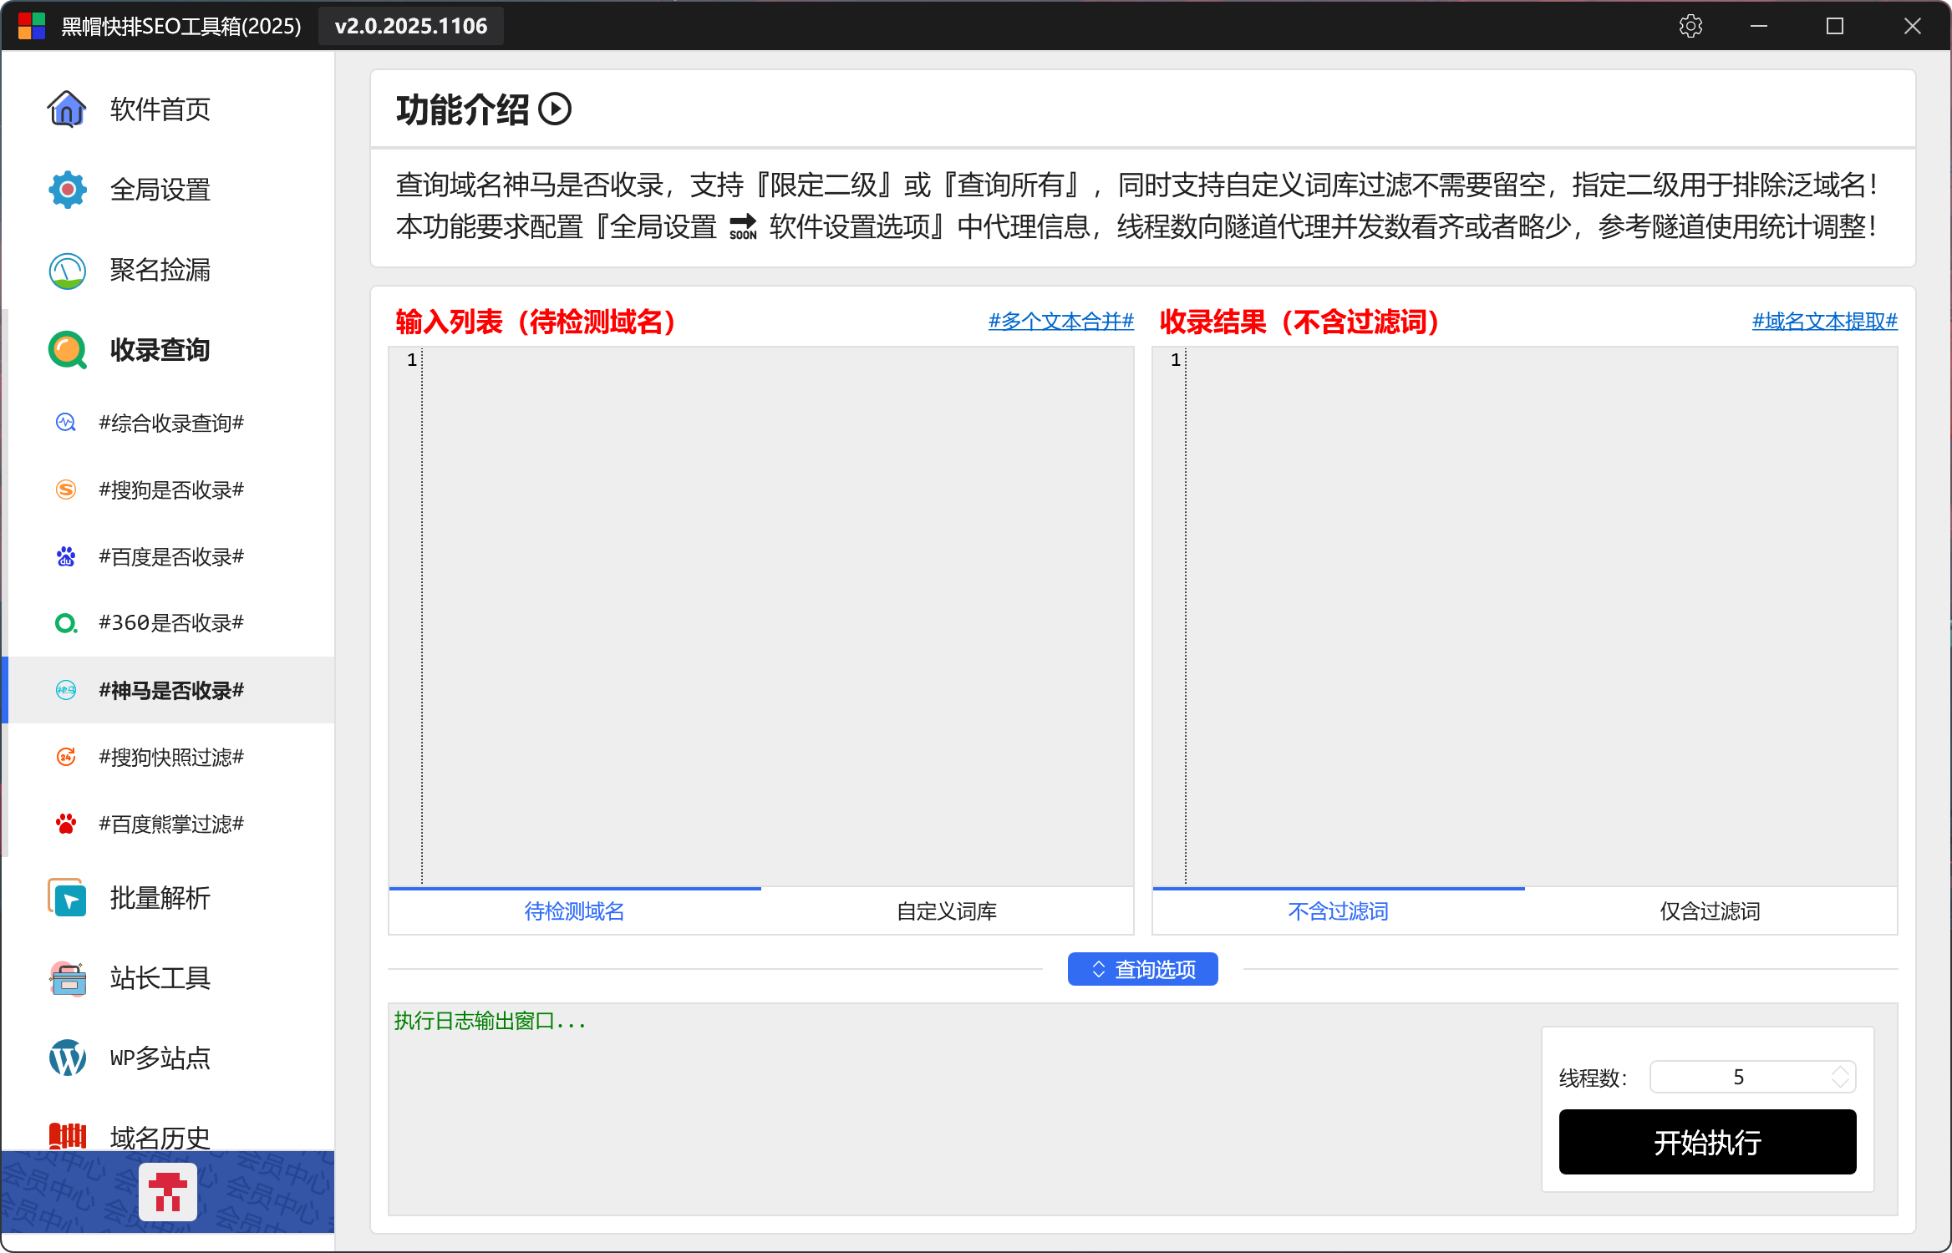Adjust 线程数 using the stepper arrows

pos(1840,1077)
